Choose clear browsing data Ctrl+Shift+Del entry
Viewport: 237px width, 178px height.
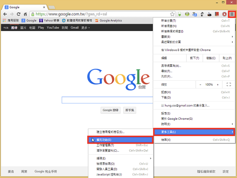click(x=121, y=150)
